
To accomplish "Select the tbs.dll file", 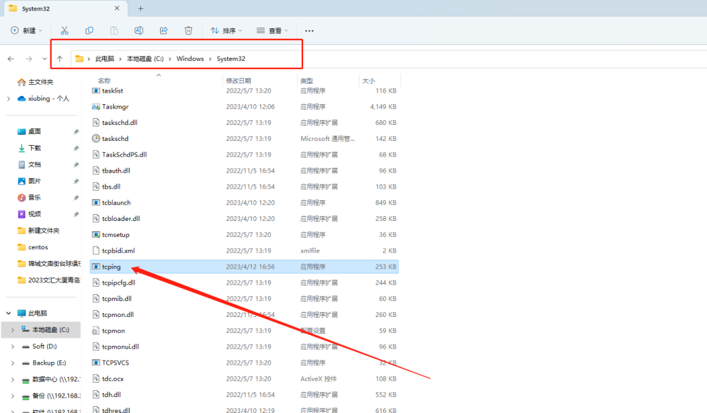I will coord(244,186).
